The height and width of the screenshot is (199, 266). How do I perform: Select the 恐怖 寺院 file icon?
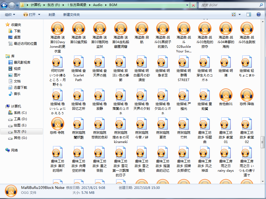(x=58, y=124)
